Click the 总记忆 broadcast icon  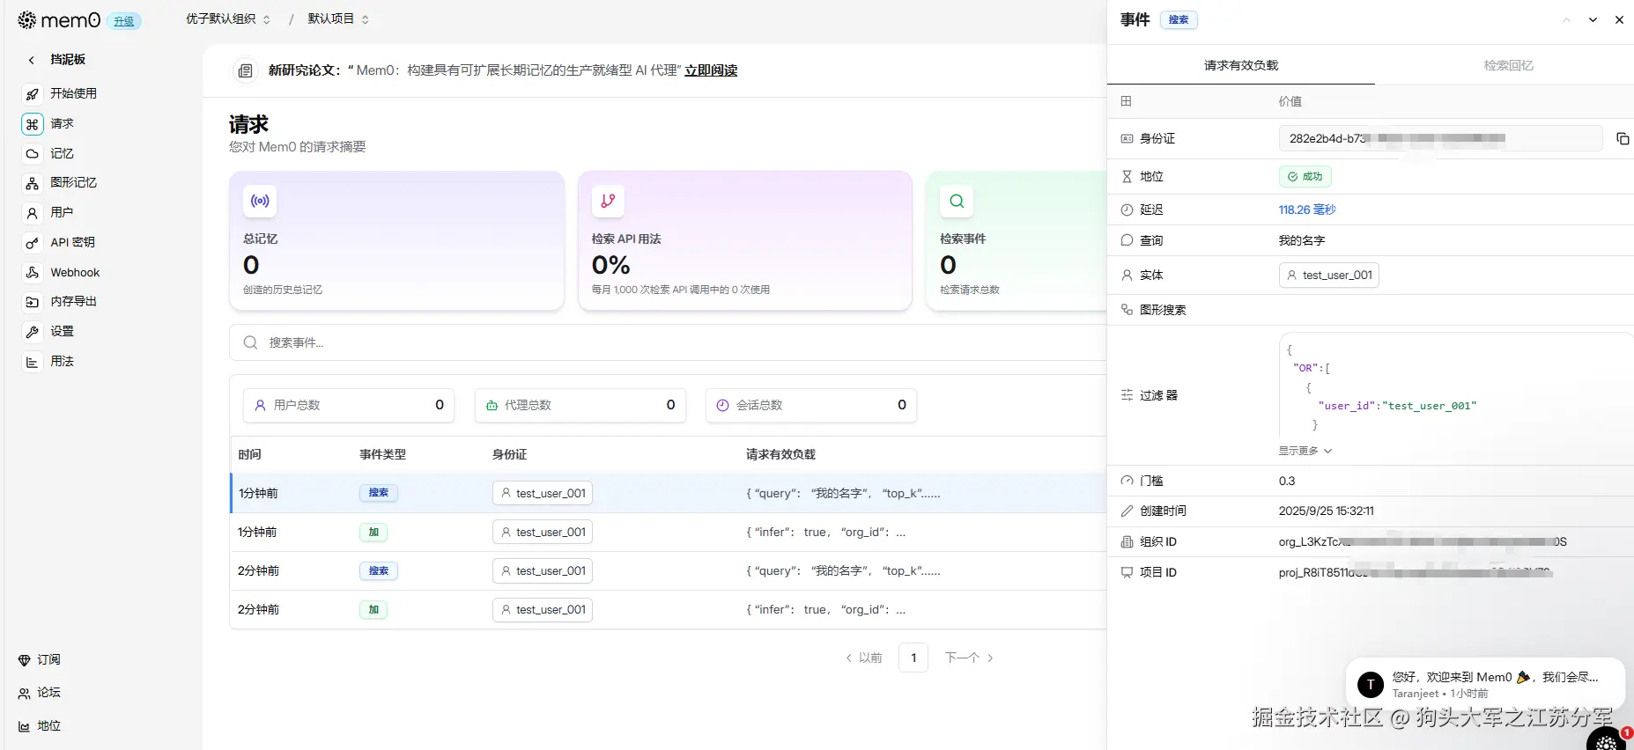[x=260, y=201]
